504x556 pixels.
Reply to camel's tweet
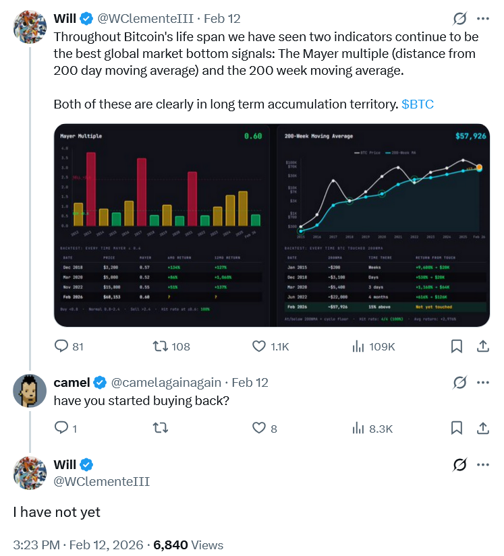(x=61, y=428)
